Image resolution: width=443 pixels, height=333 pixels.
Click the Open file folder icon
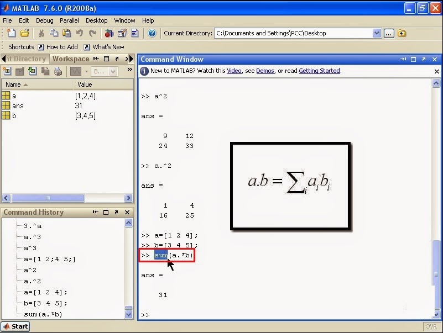(x=23, y=33)
